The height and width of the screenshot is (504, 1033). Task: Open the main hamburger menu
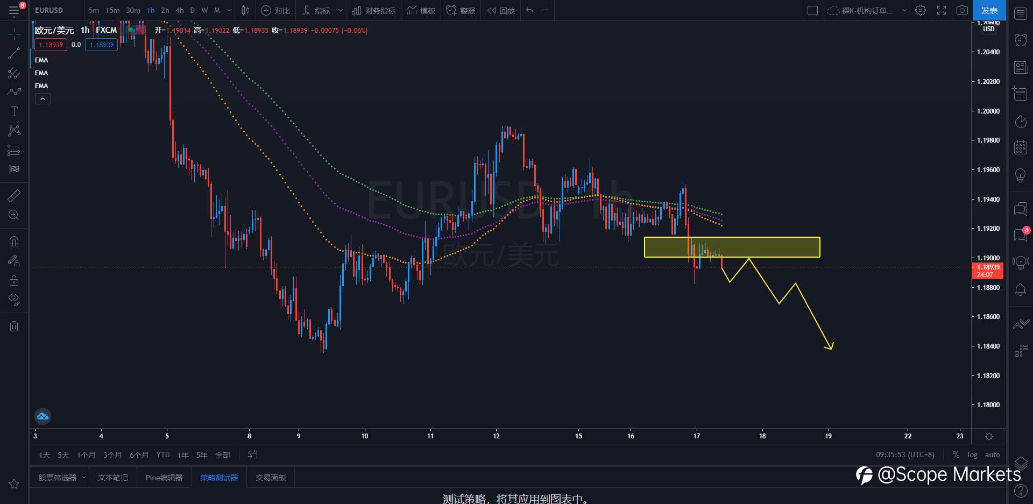14,11
